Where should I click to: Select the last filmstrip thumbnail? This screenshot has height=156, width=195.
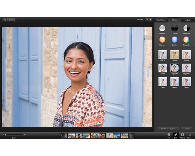coord(131,135)
